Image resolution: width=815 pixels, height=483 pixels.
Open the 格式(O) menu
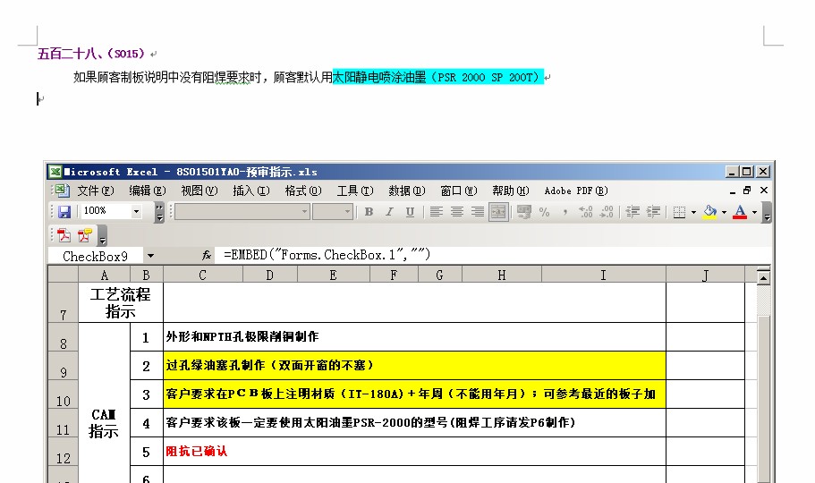coord(303,191)
